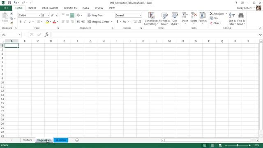Viewport: 263px width, 148px height.
Task: Open Format as Table gallery
Action: pyautogui.click(x=164, y=19)
